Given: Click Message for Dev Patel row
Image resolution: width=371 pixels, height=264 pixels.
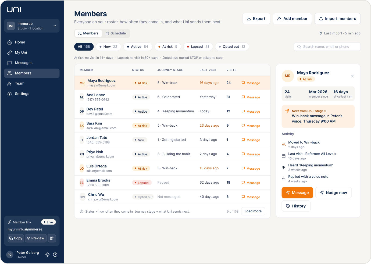Looking at the screenshot, I should point(251,112).
